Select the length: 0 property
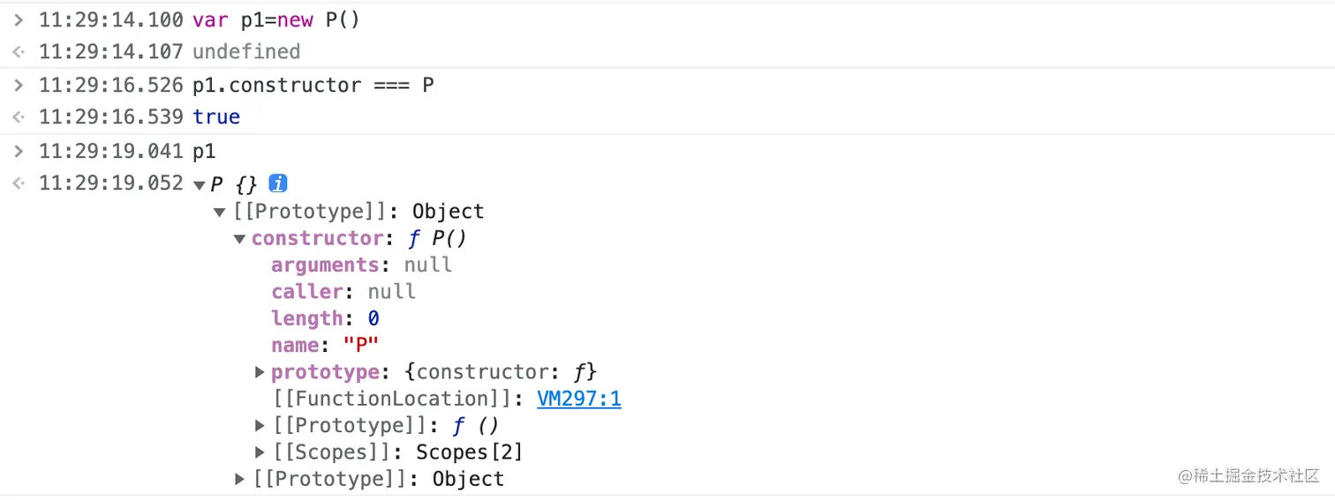 coord(324,318)
